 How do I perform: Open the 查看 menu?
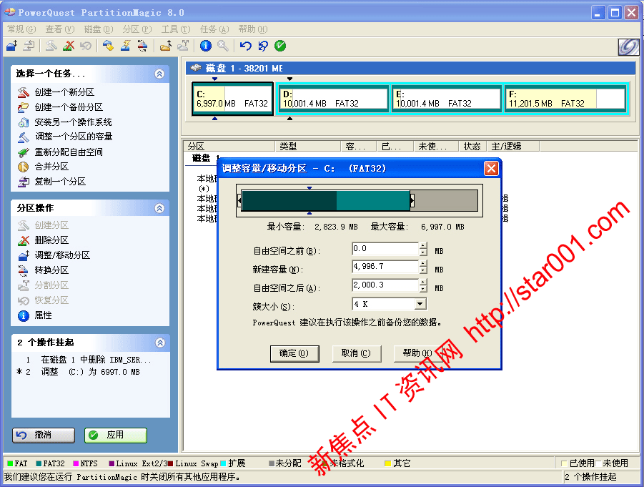coord(60,29)
